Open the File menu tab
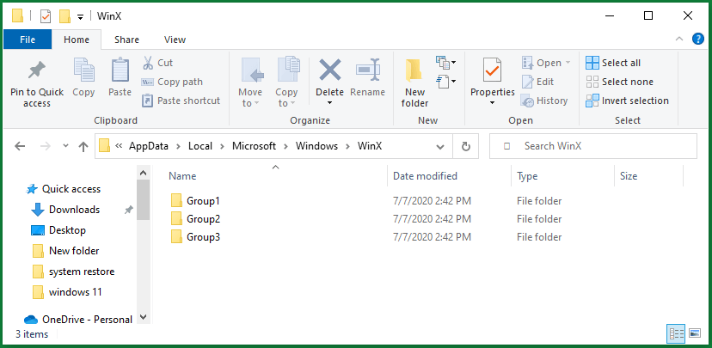712x348 pixels. [x=28, y=40]
